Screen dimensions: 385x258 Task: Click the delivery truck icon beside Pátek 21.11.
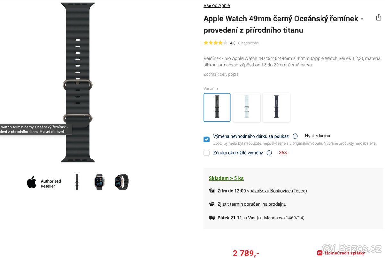click(212, 217)
